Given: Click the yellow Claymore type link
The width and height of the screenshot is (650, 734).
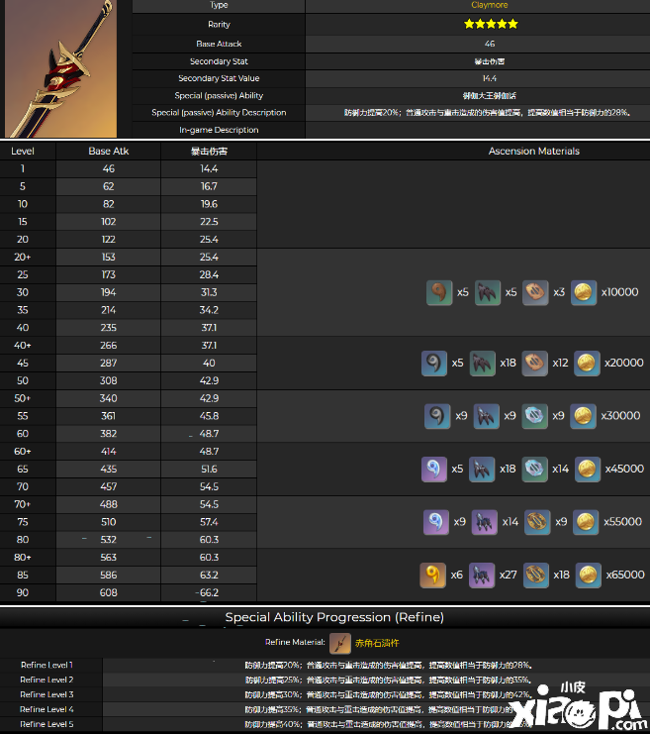Looking at the screenshot, I should [x=489, y=5].
